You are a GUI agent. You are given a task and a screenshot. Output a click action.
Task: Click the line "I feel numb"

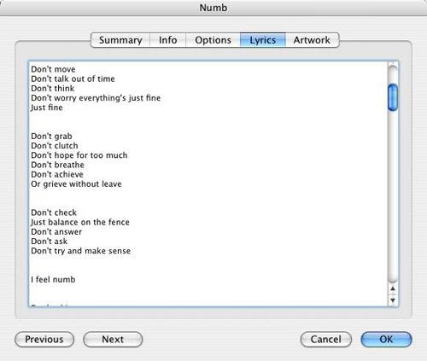[x=53, y=280]
